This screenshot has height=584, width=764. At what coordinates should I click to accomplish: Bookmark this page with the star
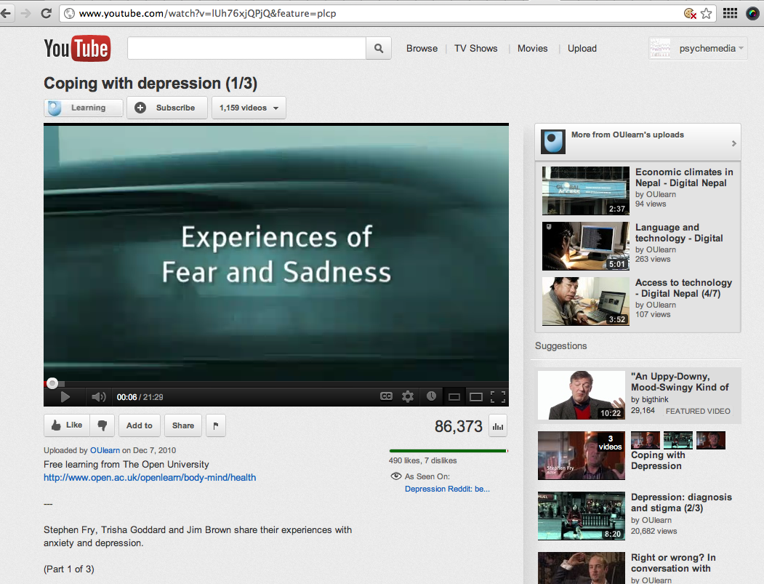coord(706,13)
